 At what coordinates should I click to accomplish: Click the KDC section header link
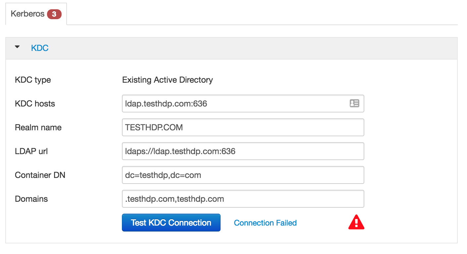pos(40,48)
